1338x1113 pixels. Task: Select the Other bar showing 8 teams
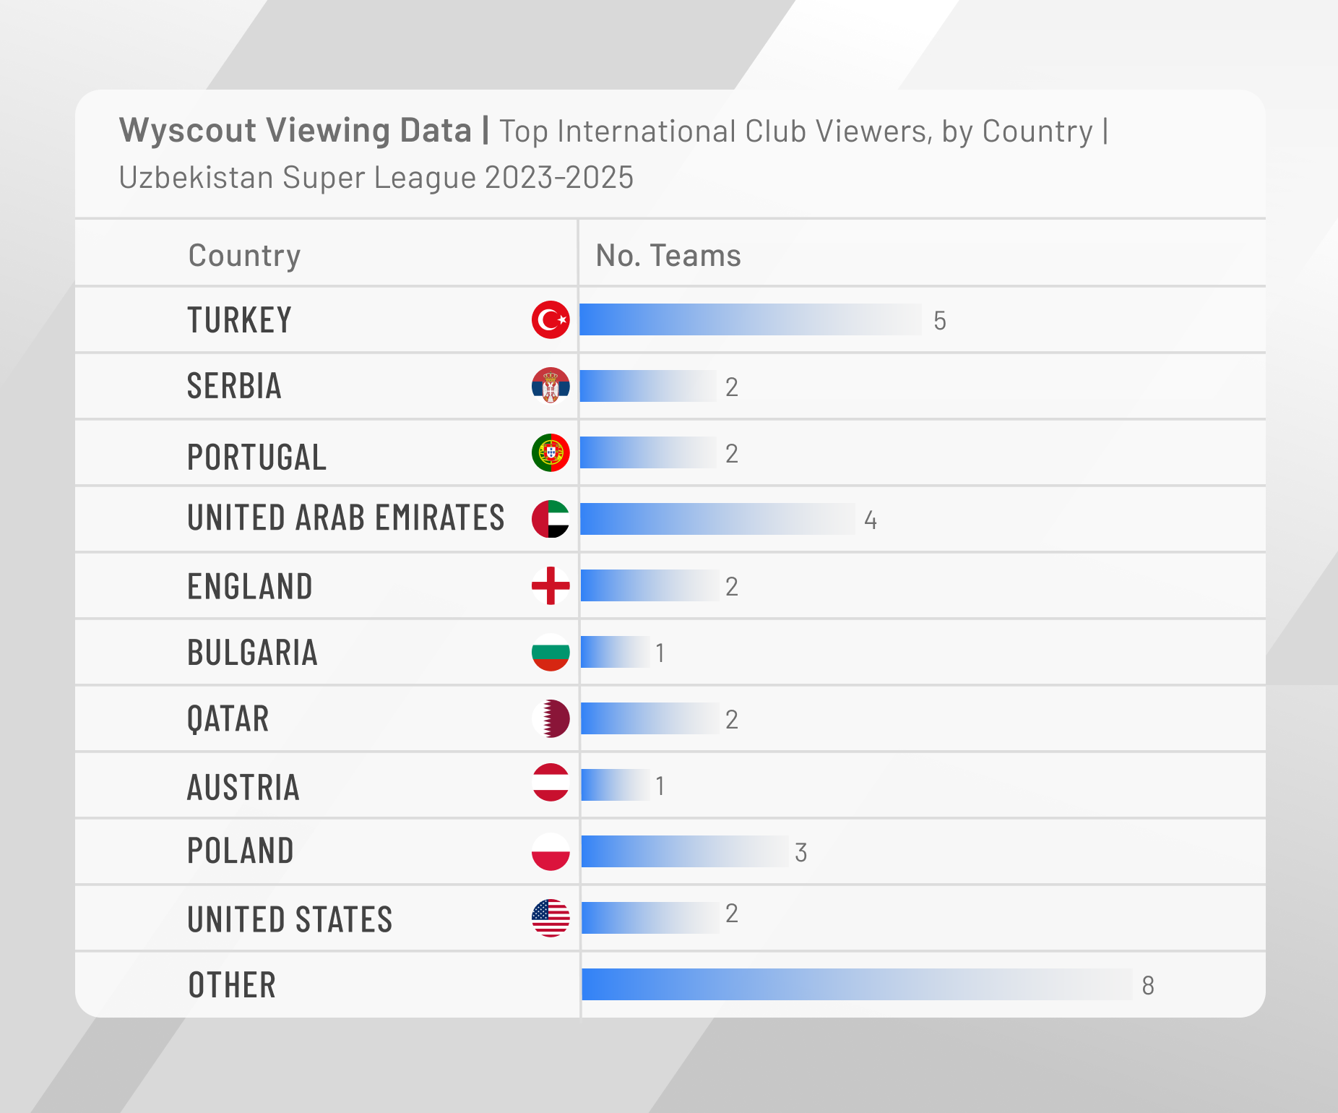856,984
